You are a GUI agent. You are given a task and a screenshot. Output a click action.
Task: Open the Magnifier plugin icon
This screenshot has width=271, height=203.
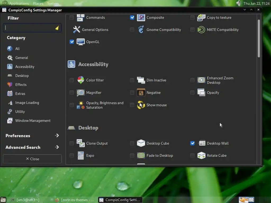tap(80, 93)
